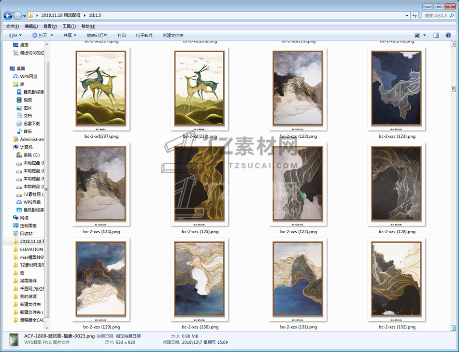
Task: Click the refresh button beside address bar
Action: 414,15
